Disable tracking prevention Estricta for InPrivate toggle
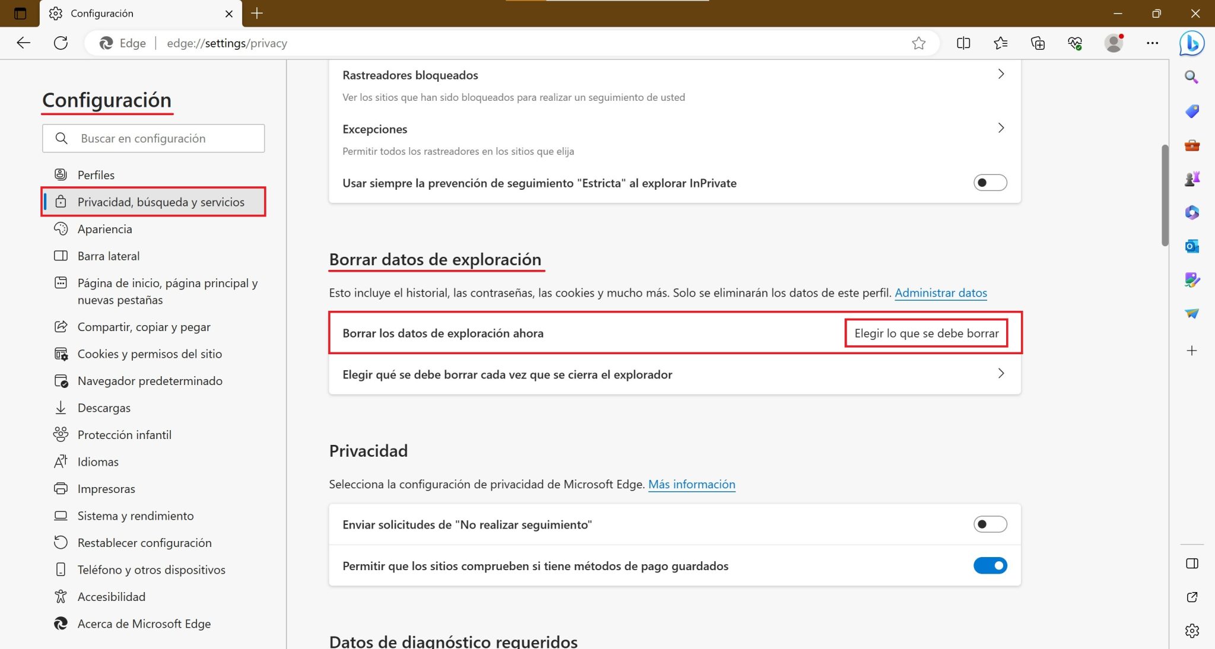The width and height of the screenshot is (1215, 649). tap(989, 183)
